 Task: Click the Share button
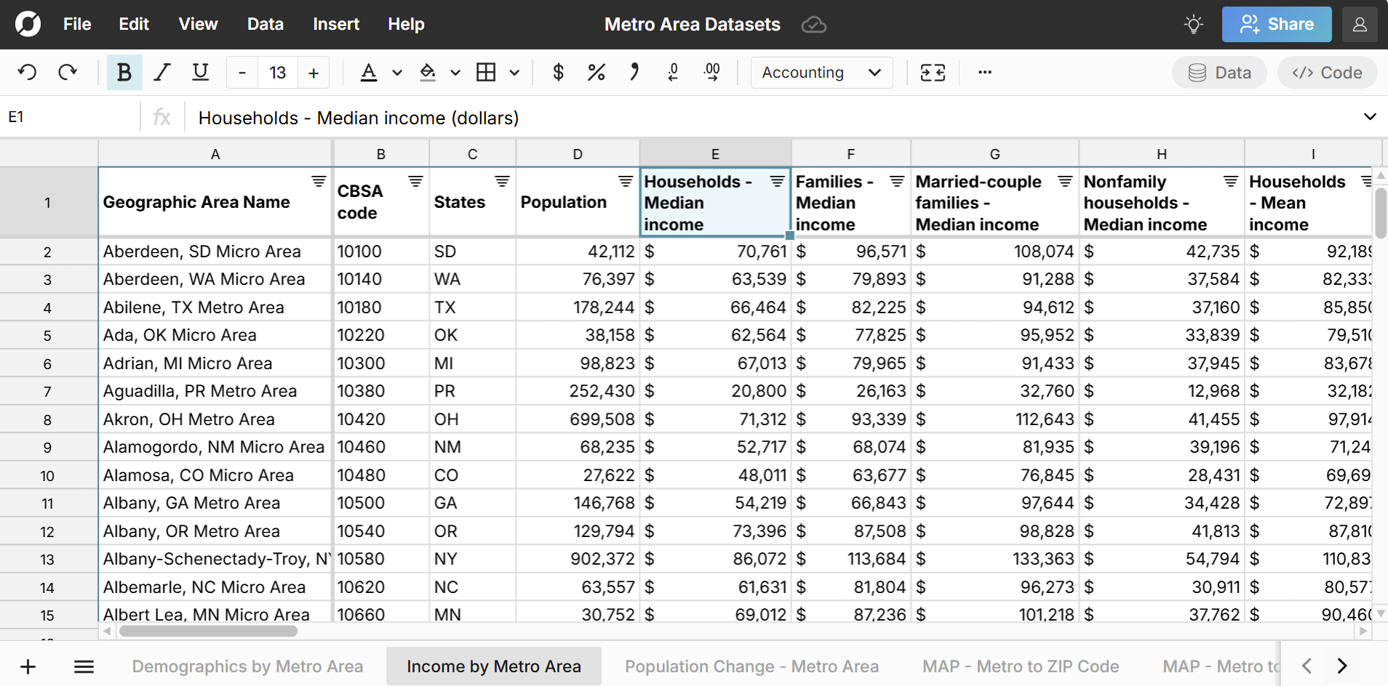coord(1277,25)
